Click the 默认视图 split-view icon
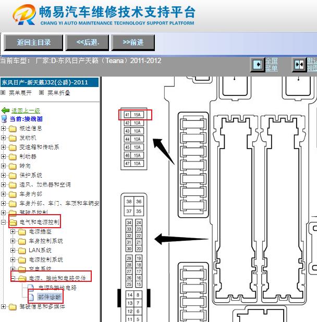Viewport: 317px width, 322px height. [x=299, y=65]
